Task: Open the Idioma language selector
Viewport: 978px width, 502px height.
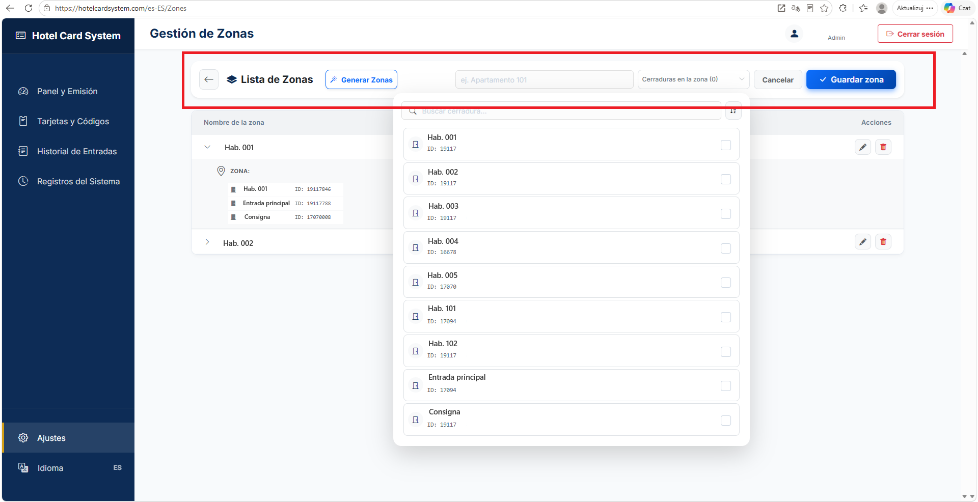Action: [x=68, y=468]
